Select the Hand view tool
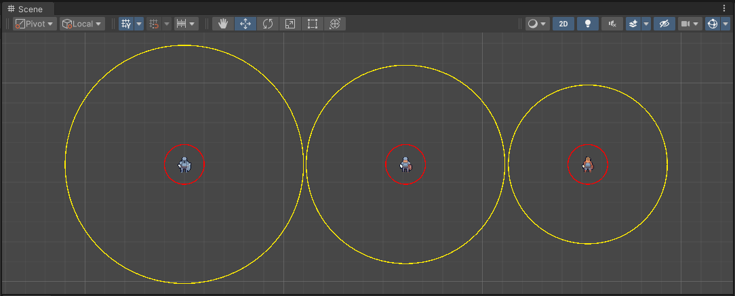This screenshot has height=296, width=735. 223,24
